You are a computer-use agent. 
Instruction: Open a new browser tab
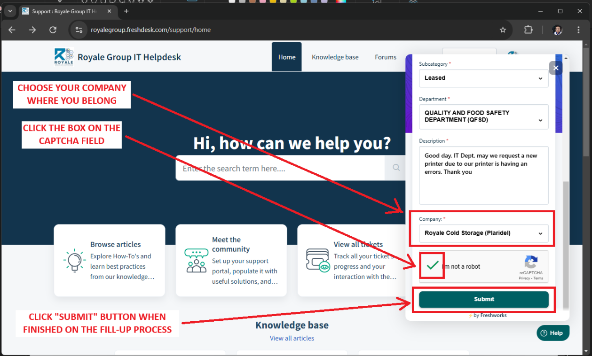126,11
